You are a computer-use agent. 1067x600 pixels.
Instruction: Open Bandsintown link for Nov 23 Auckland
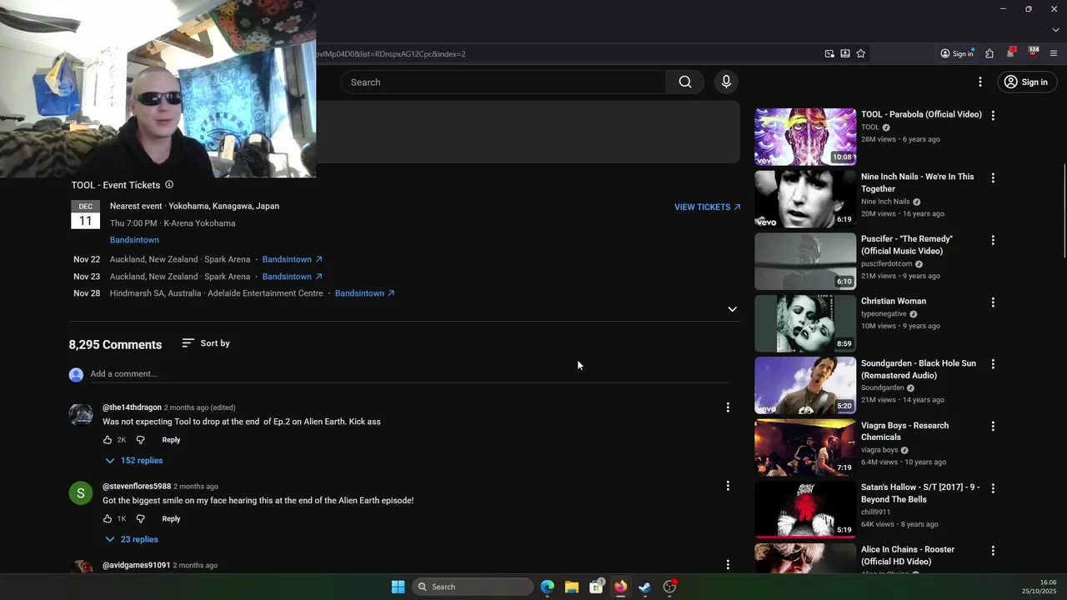point(292,277)
